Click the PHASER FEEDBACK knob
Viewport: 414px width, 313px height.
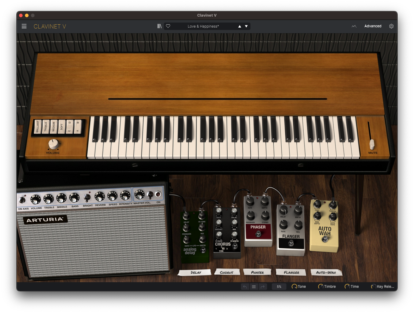(250, 216)
